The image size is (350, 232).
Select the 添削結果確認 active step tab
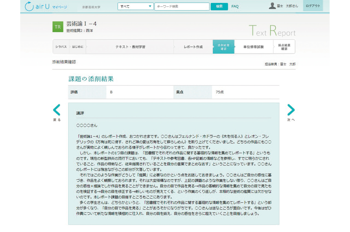tap(223, 47)
